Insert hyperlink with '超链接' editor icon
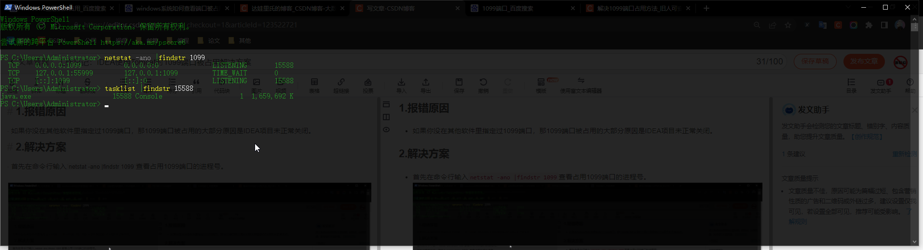 tap(341, 86)
